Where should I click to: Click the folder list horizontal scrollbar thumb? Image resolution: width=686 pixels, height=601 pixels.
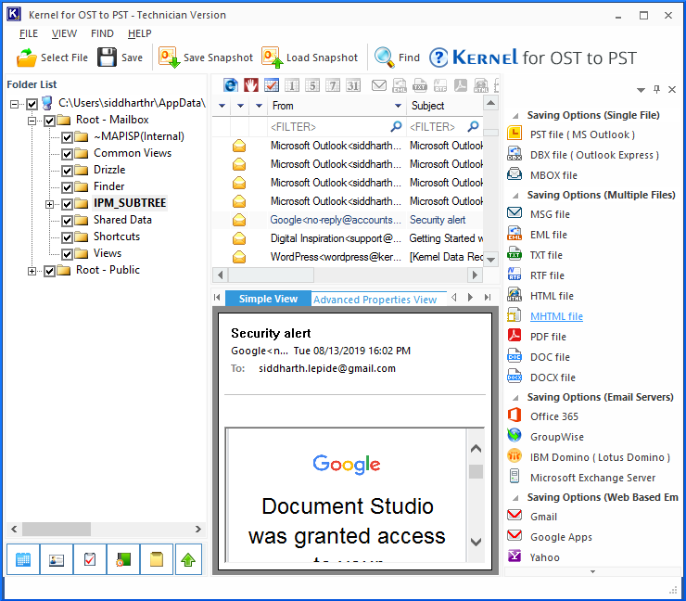point(57,529)
